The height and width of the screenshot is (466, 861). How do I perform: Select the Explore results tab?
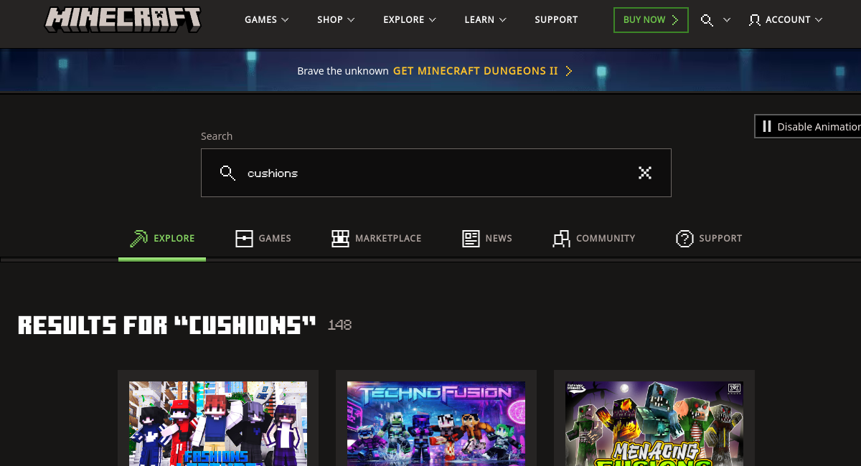coord(162,239)
